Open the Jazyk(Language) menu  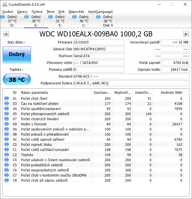click(x=100, y=12)
